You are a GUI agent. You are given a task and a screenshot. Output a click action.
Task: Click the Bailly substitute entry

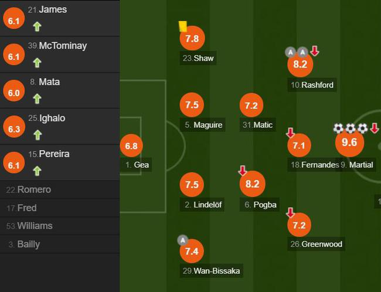click(x=60, y=244)
